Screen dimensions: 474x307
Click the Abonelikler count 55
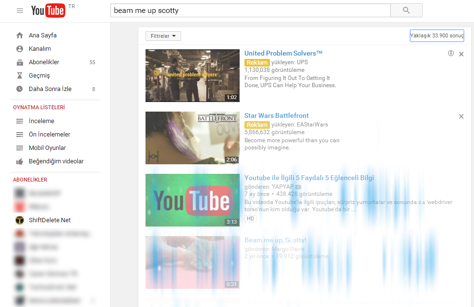(92, 62)
